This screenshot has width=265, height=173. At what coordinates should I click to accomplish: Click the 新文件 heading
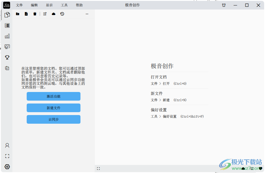(157, 93)
